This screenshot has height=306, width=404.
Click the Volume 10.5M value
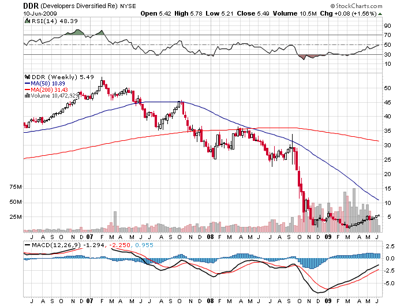pos(294,13)
